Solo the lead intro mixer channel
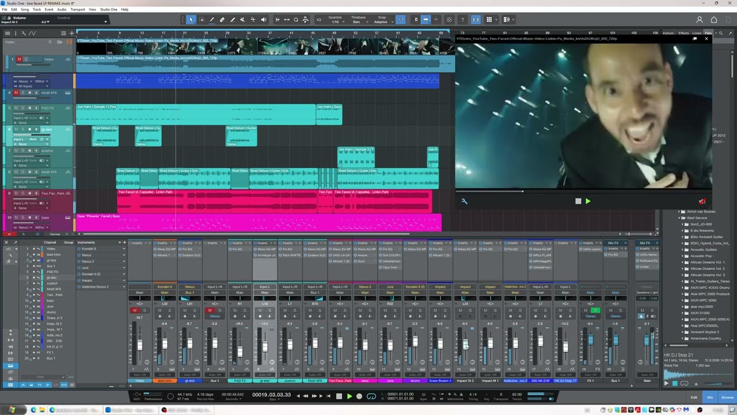Image resolution: width=737 pixels, height=415 pixels. point(169,311)
